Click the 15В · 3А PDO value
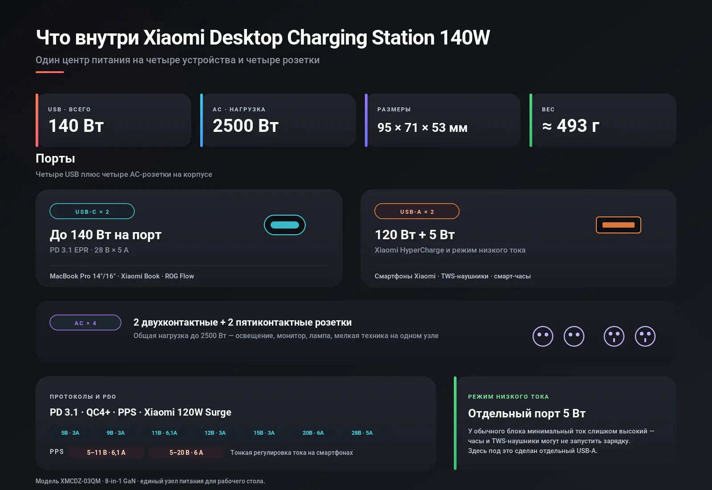712x490 pixels. click(x=264, y=433)
